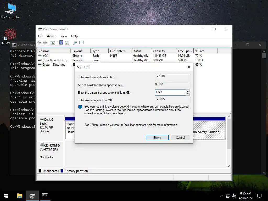Click the 119.45 GB capacity cell
268x201 pixels.
[159, 56]
